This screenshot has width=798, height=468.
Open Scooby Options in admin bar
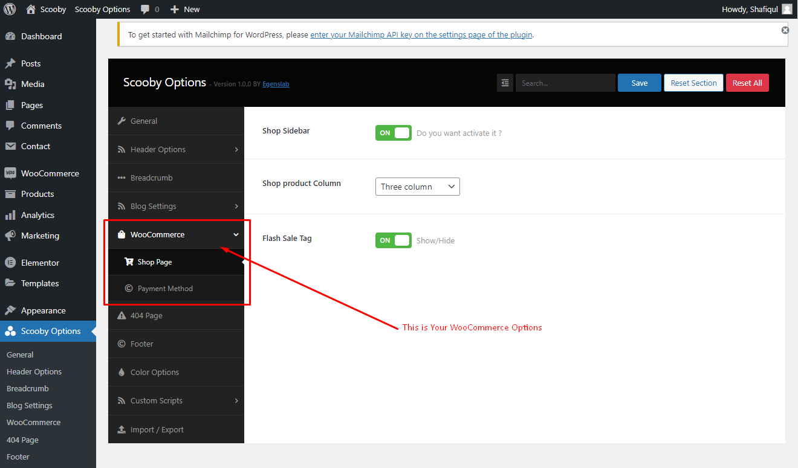point(102,9)
